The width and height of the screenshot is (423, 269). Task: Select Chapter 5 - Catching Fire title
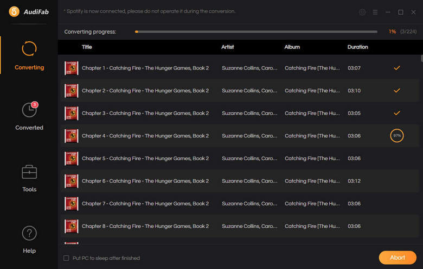145,159
